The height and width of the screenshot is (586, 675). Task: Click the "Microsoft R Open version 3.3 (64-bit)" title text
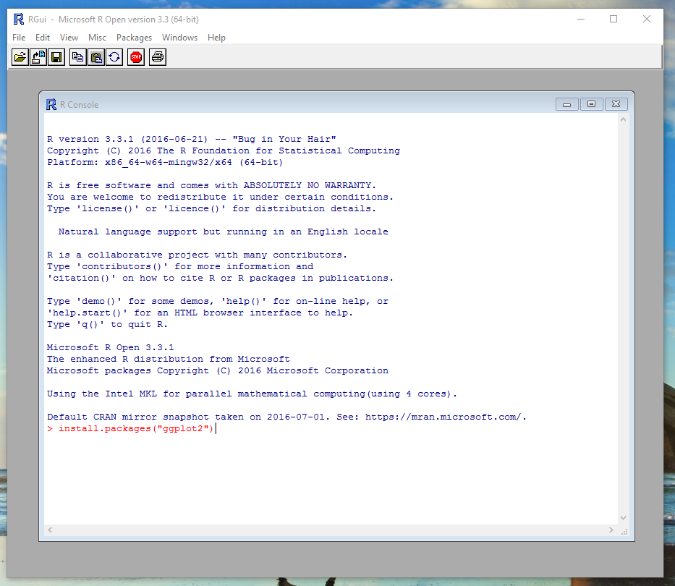tap(129, 20)
